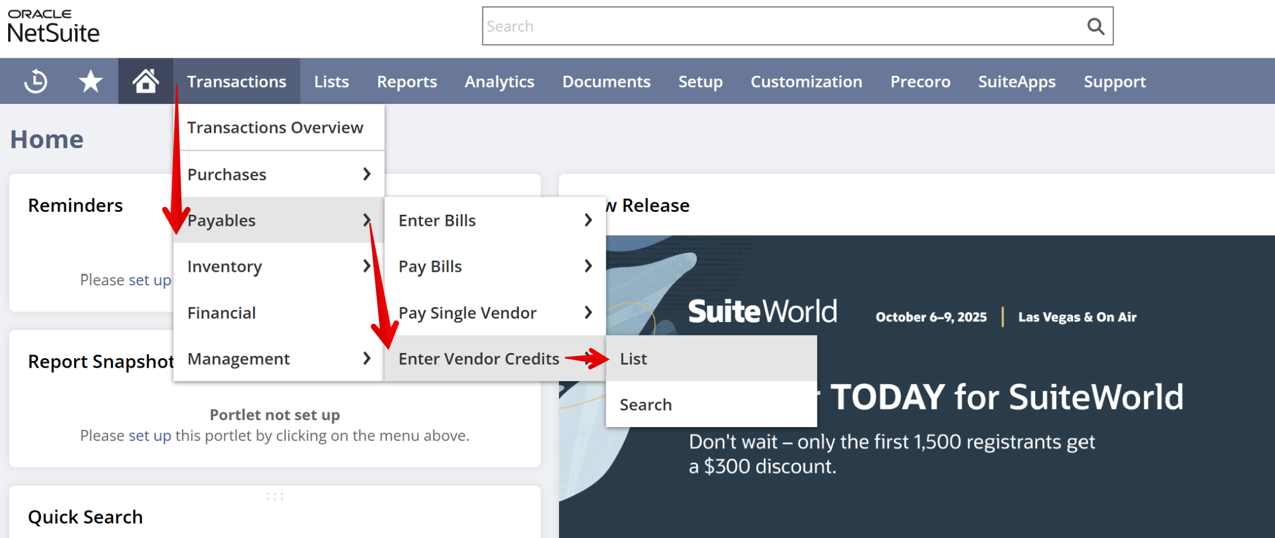This screenshot has width=1275, height=538.
Task: Choose the Management menu item
Action: [279, 358]
